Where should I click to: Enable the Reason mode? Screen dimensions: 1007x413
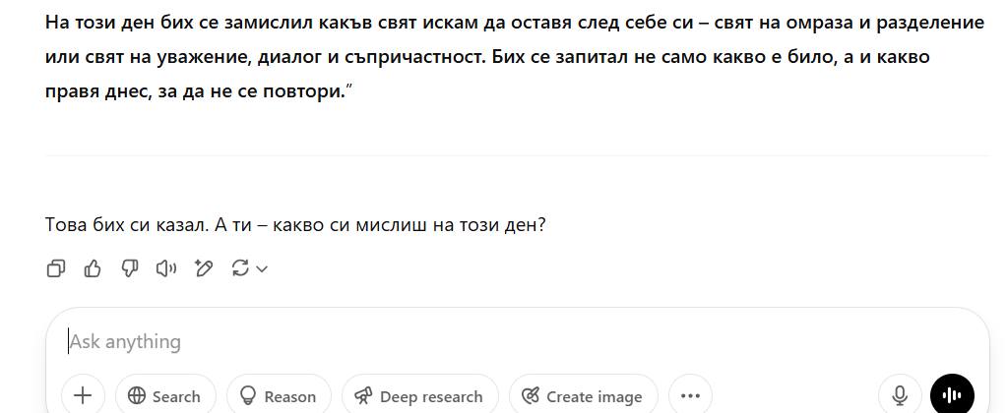tap(278, 395)
